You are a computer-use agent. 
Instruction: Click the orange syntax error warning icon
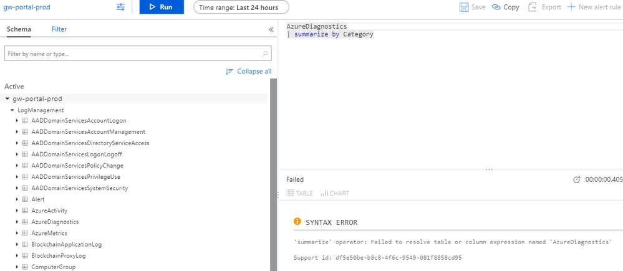click(x=297, y=222)
